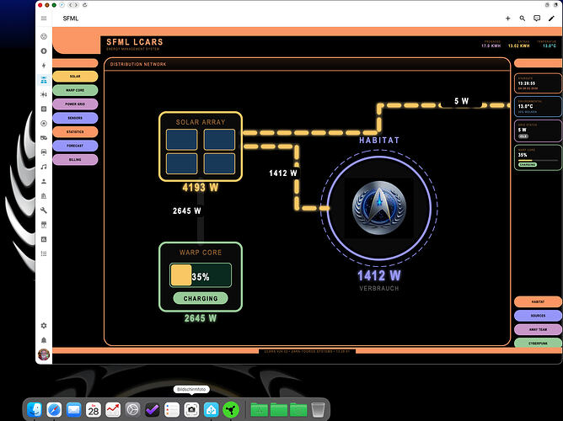The width and height of the screenshot is (563, 421).
Task: Open notifications bell in the sidebar
Action: click(x=44, y=340)
